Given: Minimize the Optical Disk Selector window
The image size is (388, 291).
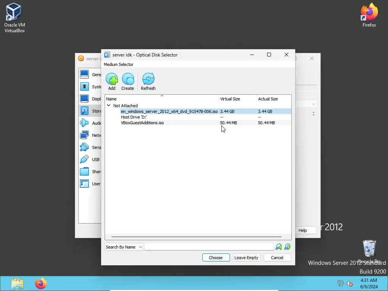Looking at the screenshot, I should (x=252, y=55).
